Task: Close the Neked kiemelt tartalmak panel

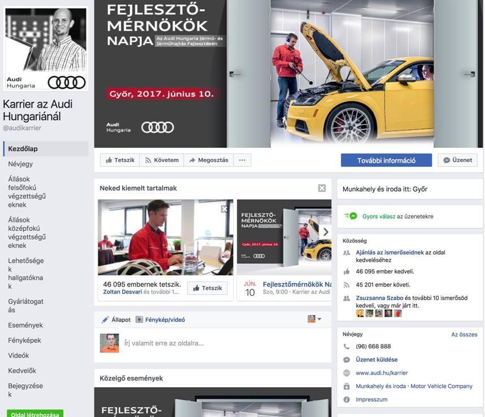Action: (322, 188)
